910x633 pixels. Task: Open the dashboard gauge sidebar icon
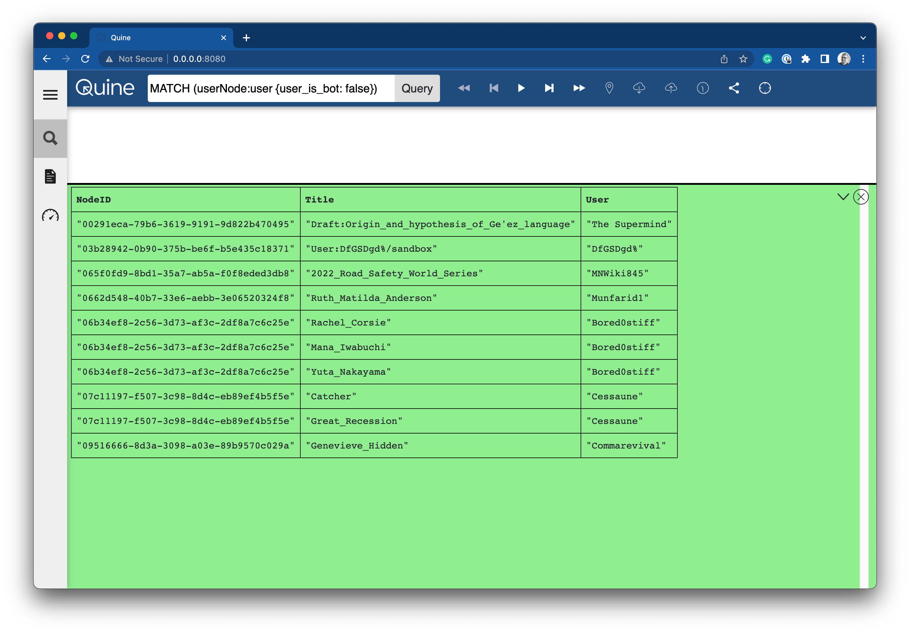(50, 215)
